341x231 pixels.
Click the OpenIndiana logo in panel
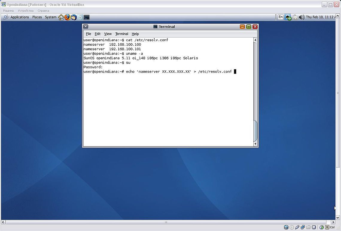tap(6, 17)
